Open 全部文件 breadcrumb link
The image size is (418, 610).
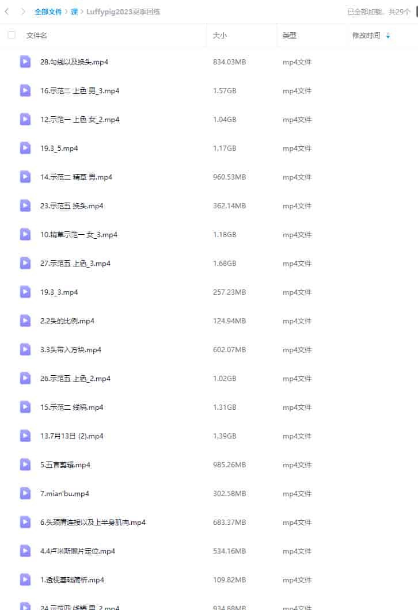point(48,12)
